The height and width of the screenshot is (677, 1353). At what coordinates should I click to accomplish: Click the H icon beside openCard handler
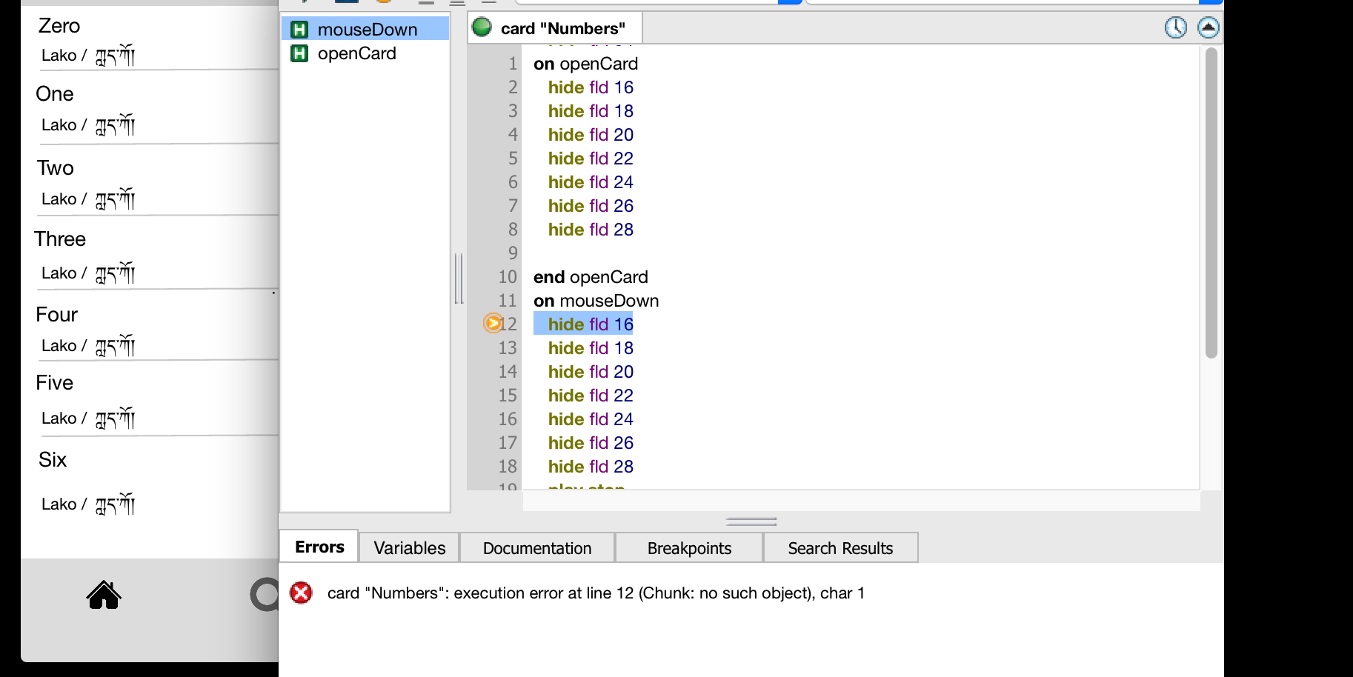pos(299,53)
